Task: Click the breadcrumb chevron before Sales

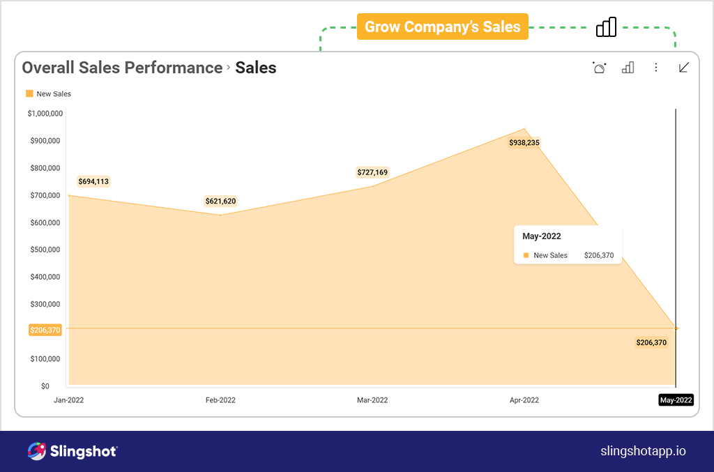Action: point(229,68)
